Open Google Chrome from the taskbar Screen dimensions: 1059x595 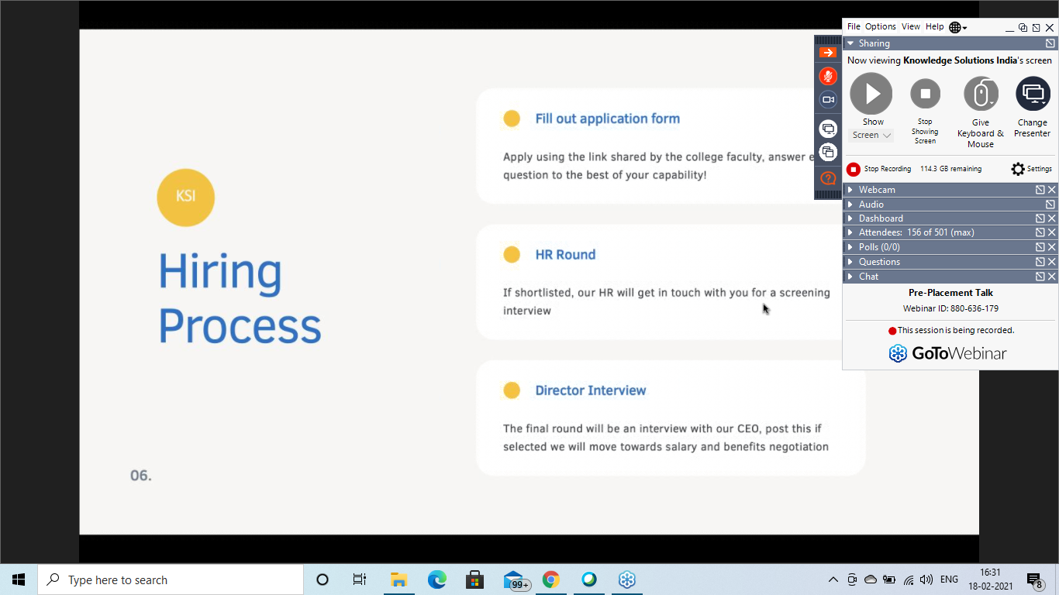tap(550, 580)
